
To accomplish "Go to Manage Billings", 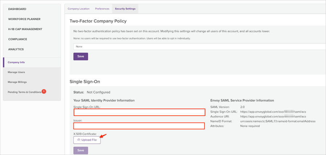I will [x=17, y=82].
